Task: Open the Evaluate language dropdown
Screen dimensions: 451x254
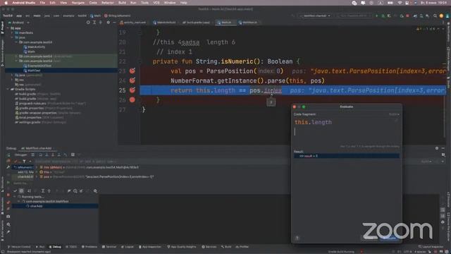Action: [x=394, y=114]
